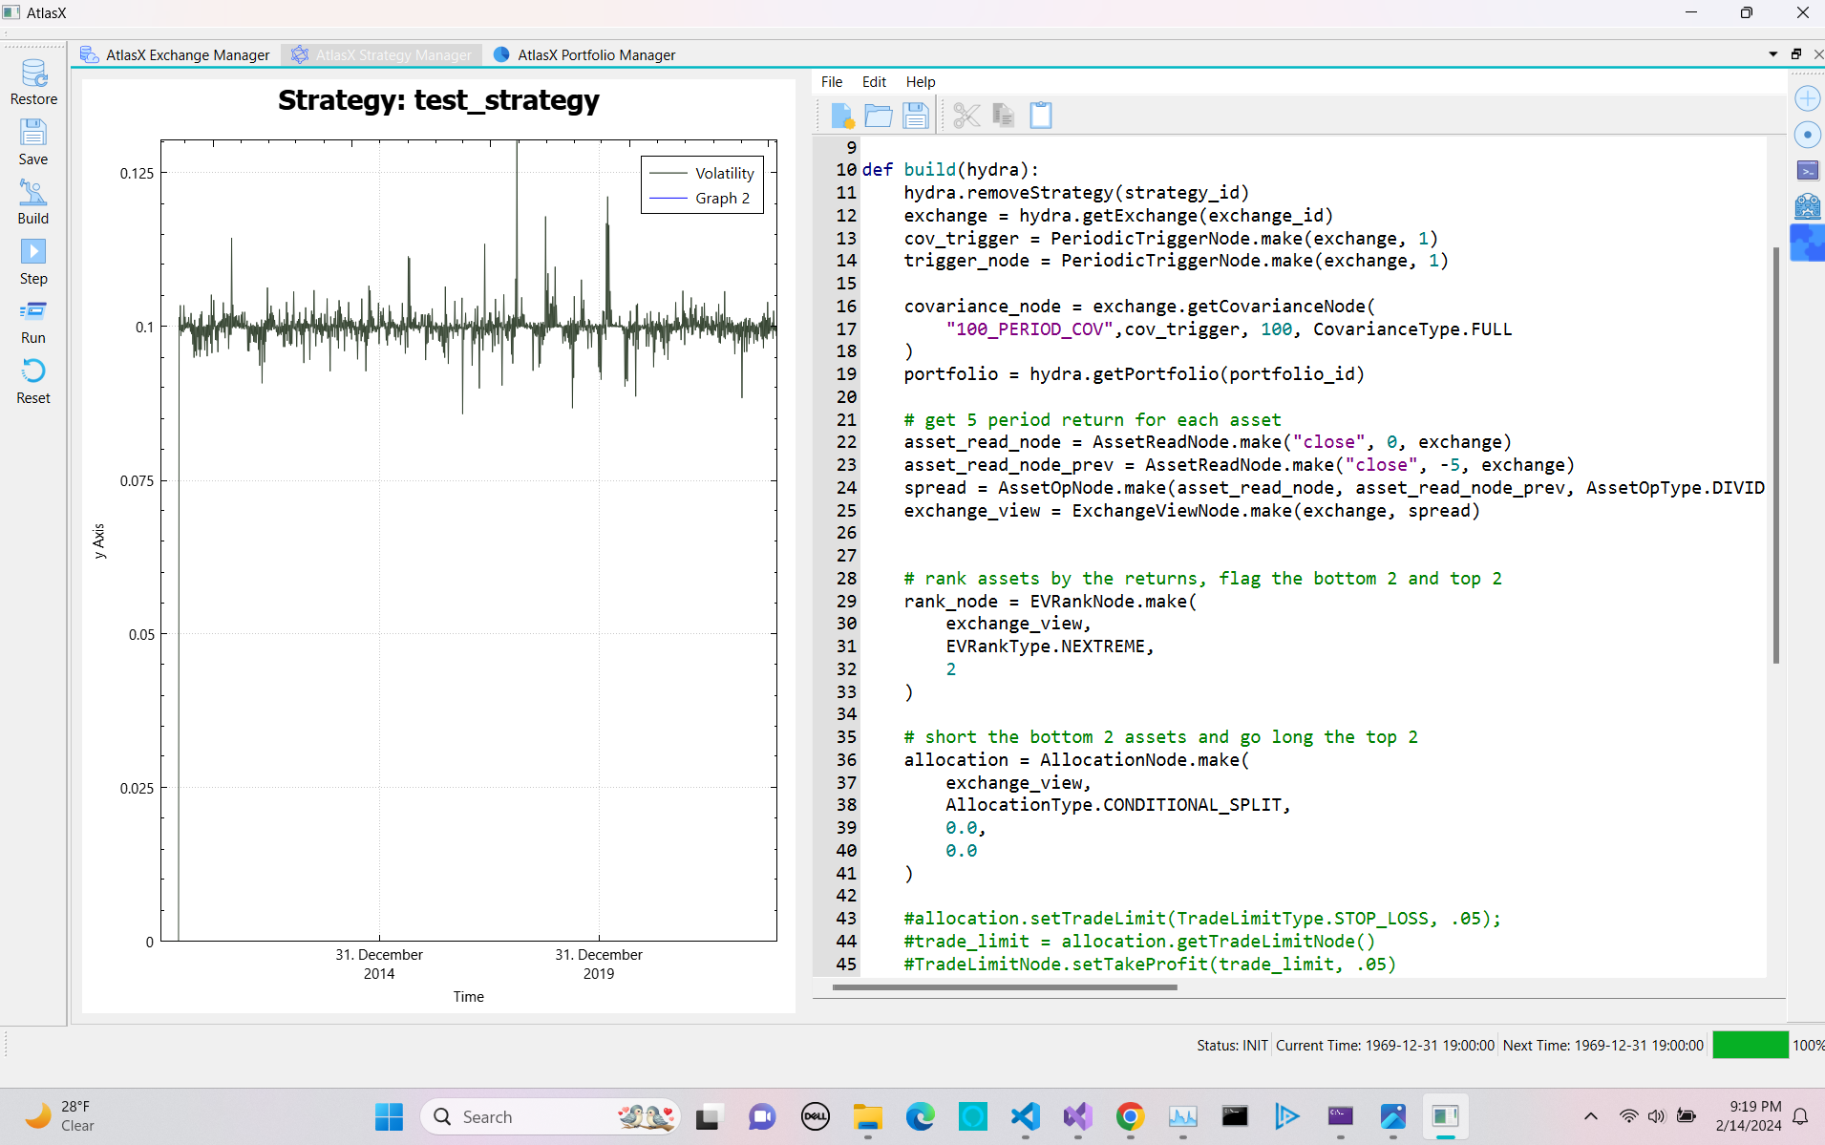Click the puzzle piece icon on right sidebar

[1807, 244]
